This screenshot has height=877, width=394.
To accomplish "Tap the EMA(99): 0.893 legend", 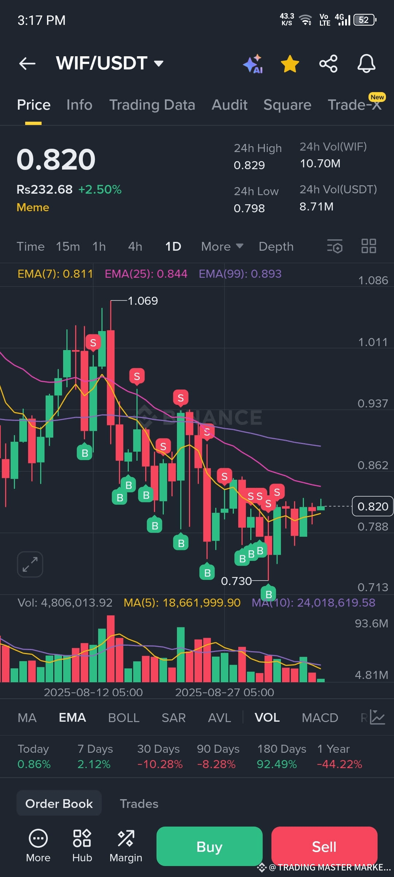I will coord(240,274).
